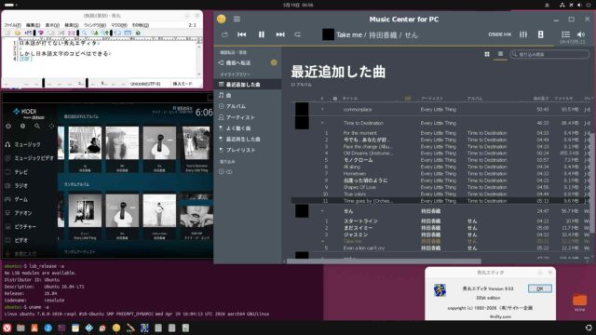
Task: Open 編集 menu in Hidemaru editor
Action: click(33, 25)
